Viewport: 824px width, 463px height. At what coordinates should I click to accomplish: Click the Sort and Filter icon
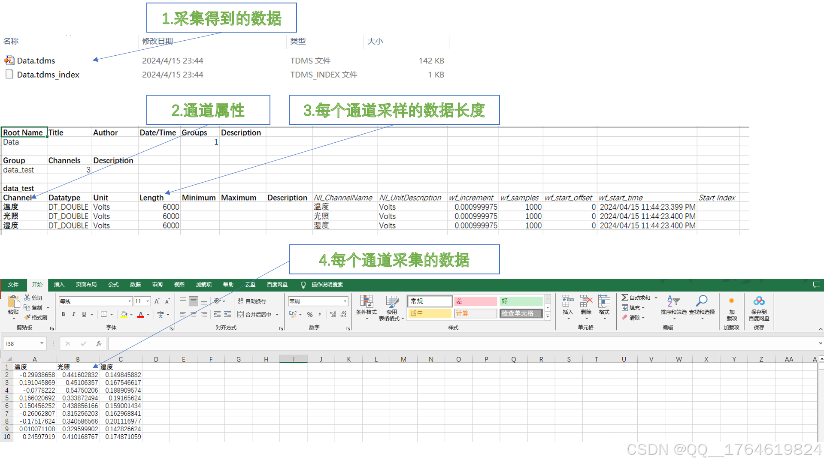click(x=673, y=301)
